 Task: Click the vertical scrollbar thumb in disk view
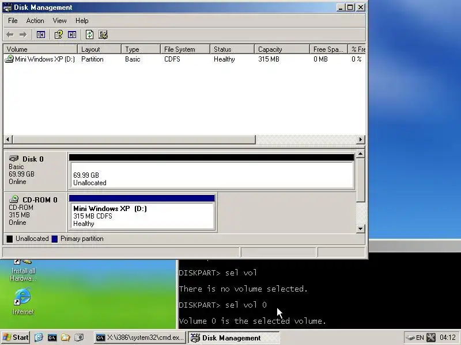361,181
